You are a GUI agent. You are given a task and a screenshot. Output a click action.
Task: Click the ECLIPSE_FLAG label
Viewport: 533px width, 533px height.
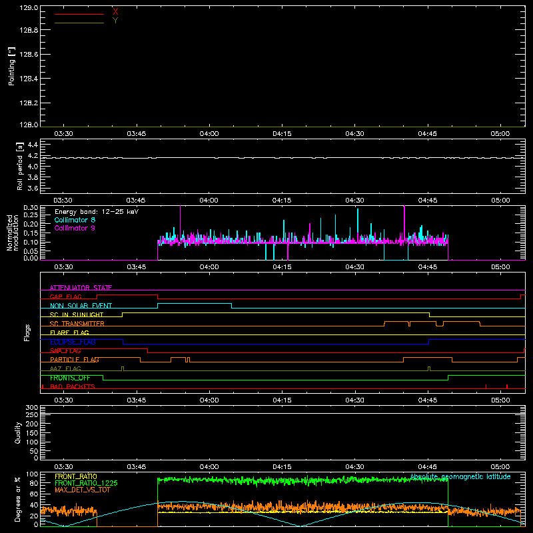click(73, 342)
